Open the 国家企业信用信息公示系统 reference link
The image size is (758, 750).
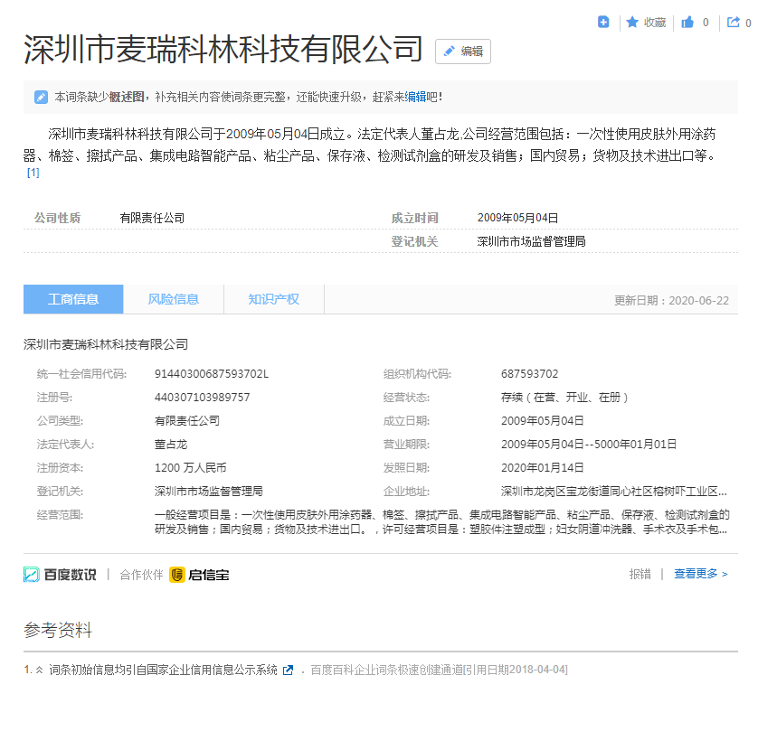[x=163, y=670]
